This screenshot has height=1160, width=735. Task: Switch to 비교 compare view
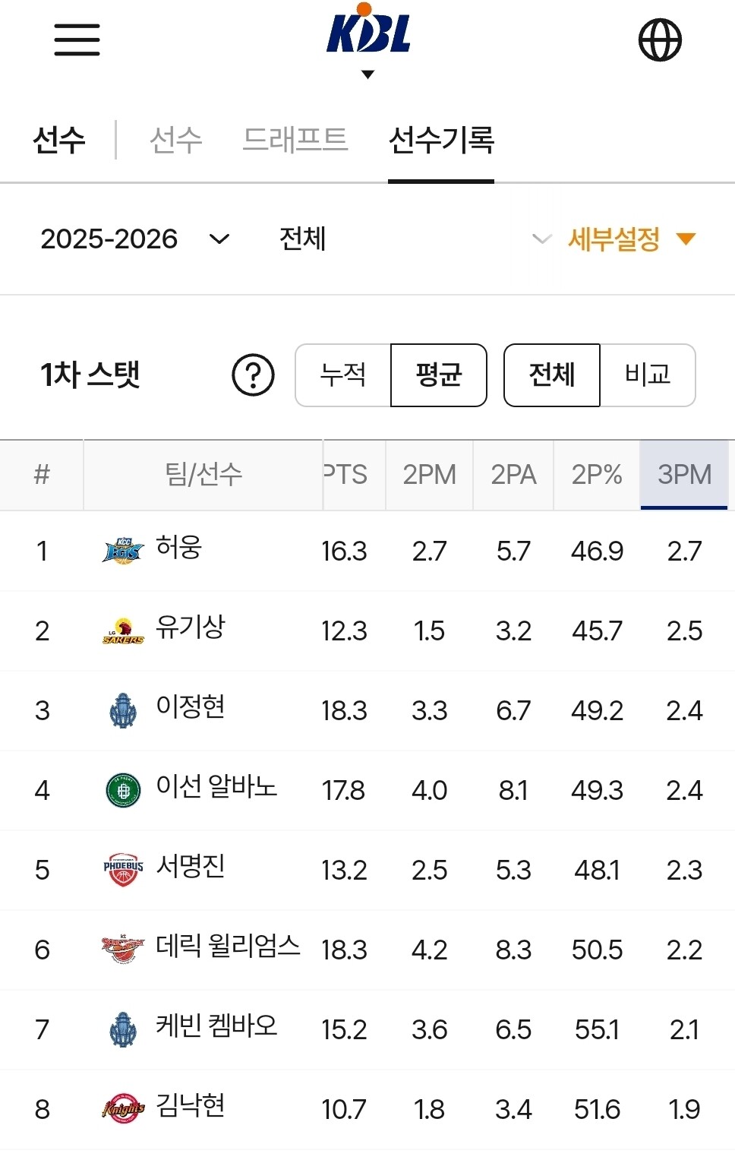pos(648,375)
